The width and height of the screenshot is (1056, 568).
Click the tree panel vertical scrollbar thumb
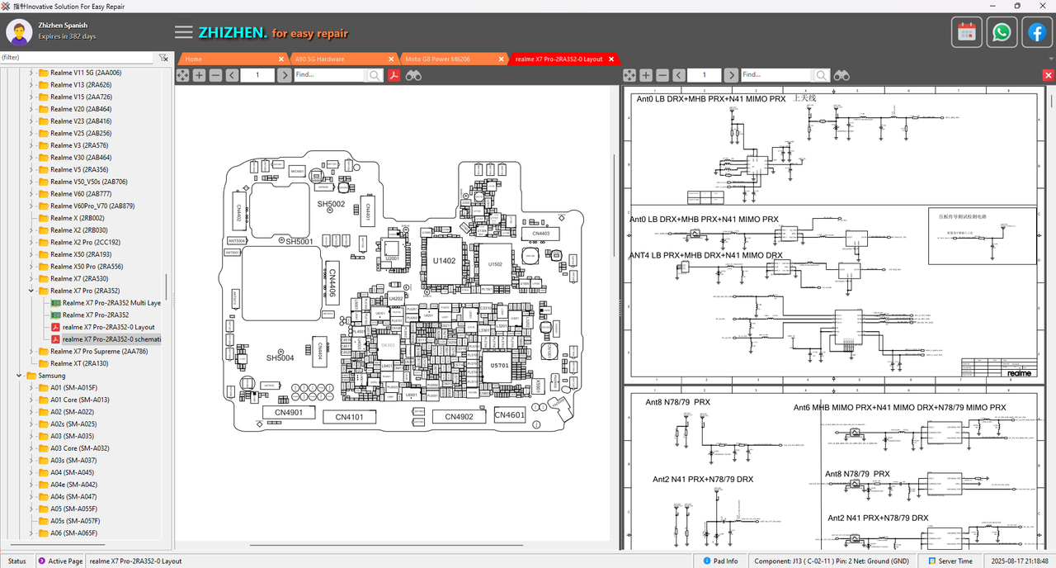pyautogui.click(x=167, y=287)
